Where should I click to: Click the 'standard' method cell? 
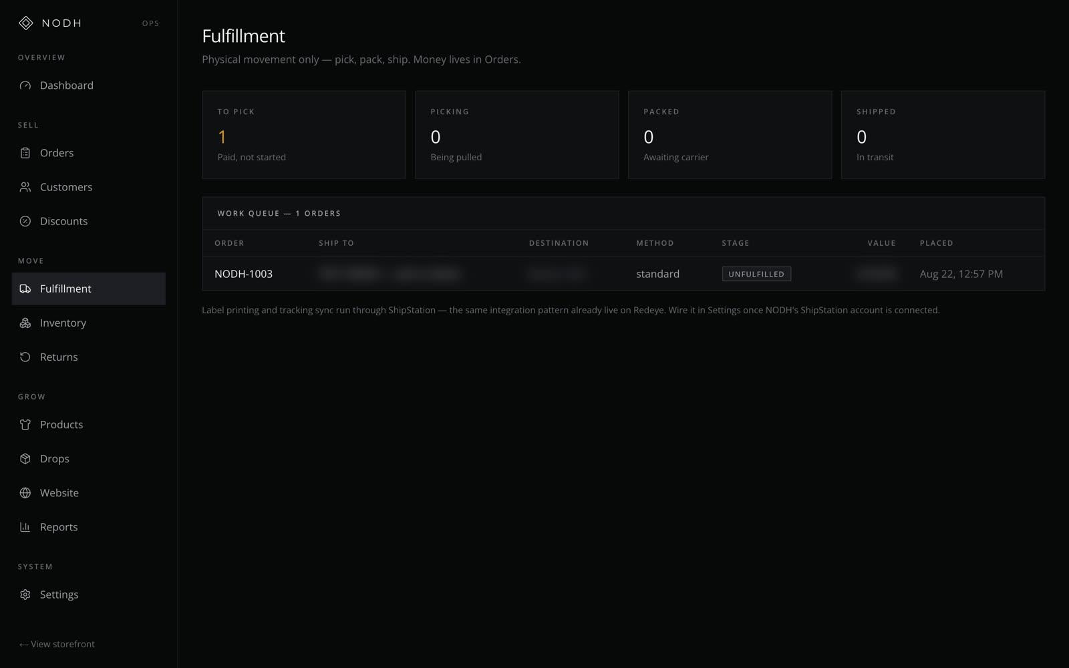[657, 274]
